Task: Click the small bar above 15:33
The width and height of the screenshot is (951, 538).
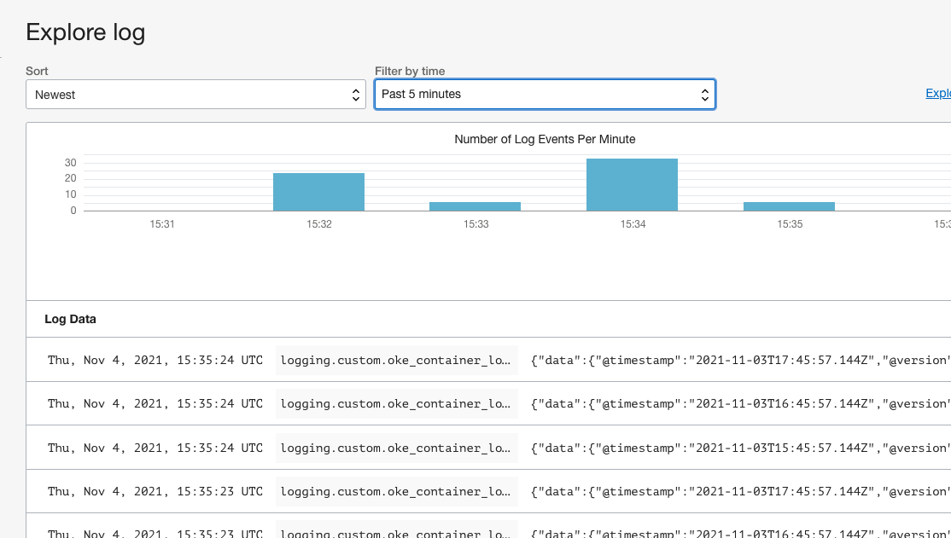Action: point(475,205)
